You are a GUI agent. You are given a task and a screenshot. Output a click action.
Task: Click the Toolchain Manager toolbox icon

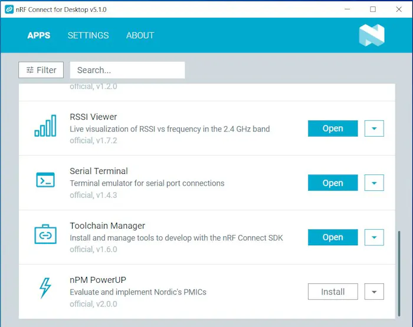[x=45, y=234]
